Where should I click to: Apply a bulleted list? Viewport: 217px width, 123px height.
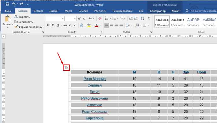106,18
